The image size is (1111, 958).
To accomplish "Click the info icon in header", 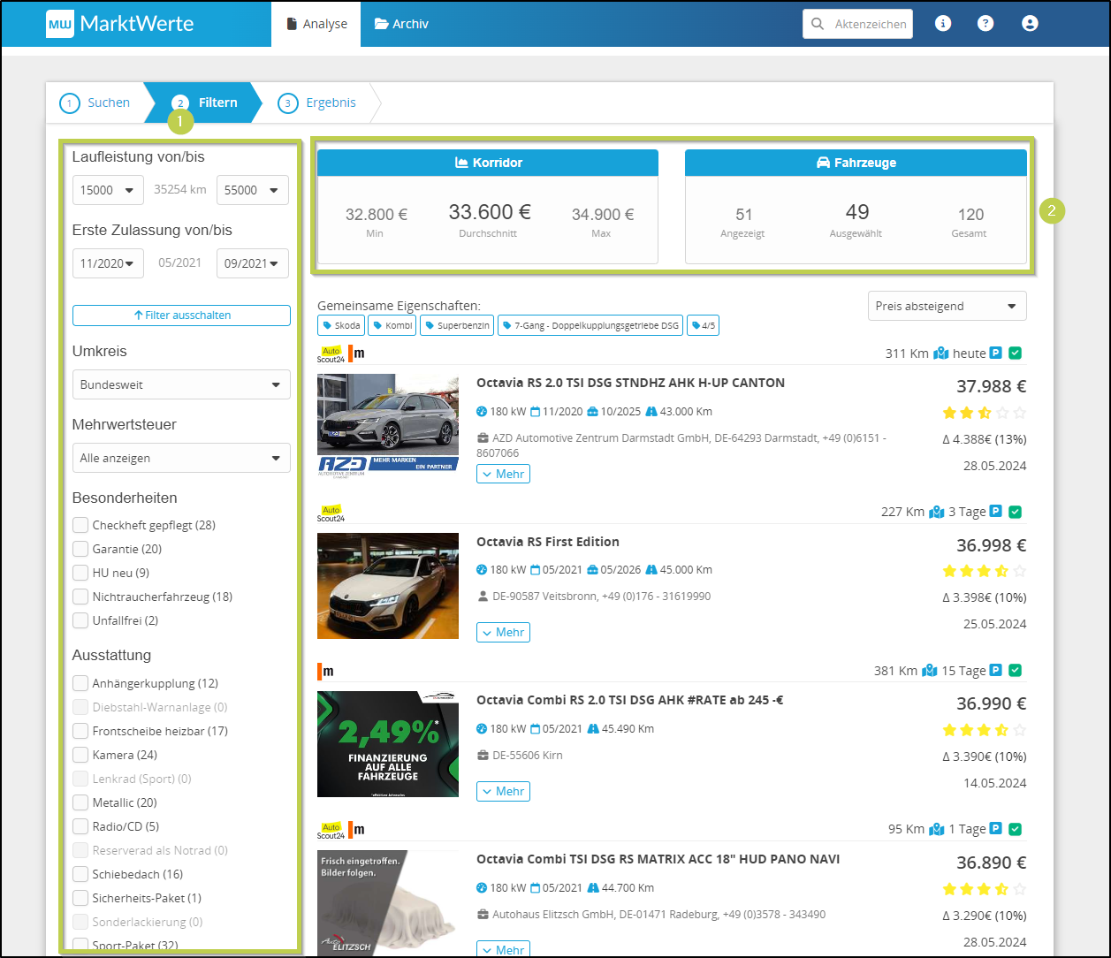I will coord(943,24).
